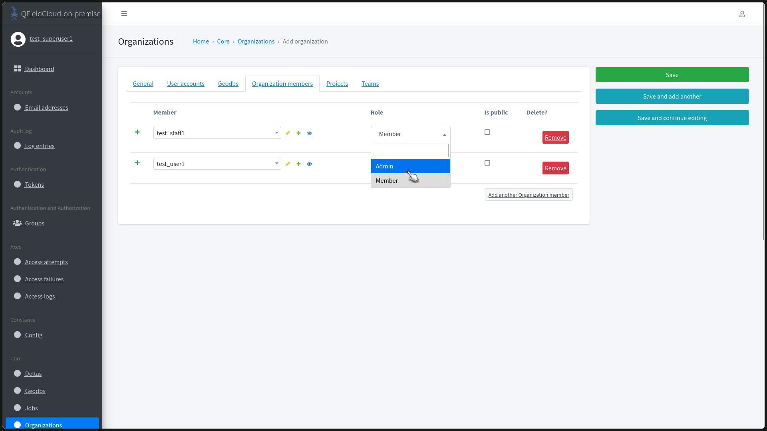View test_staff1 using the eye icon

coord(309,133)
